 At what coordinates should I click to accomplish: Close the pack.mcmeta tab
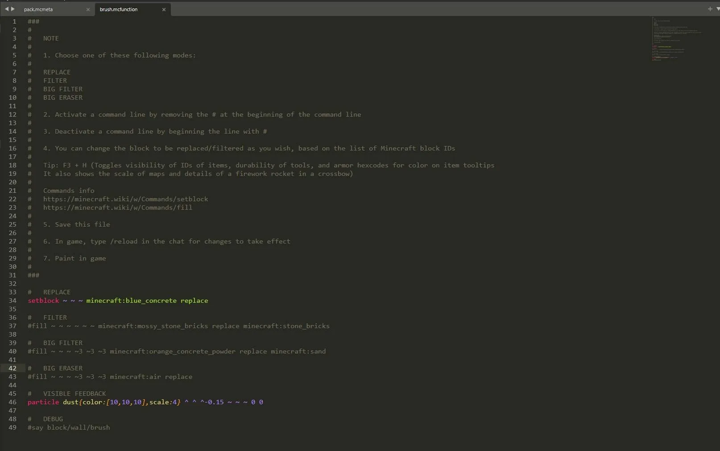coord(88,9)
